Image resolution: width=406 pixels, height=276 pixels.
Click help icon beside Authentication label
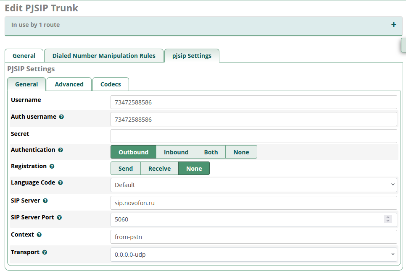61,150
